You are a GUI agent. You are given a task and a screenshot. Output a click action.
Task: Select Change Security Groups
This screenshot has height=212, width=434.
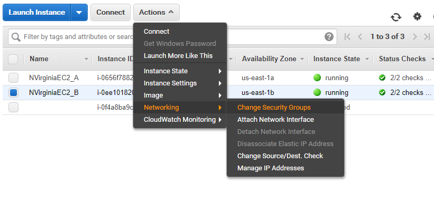[x=274, y=108]
